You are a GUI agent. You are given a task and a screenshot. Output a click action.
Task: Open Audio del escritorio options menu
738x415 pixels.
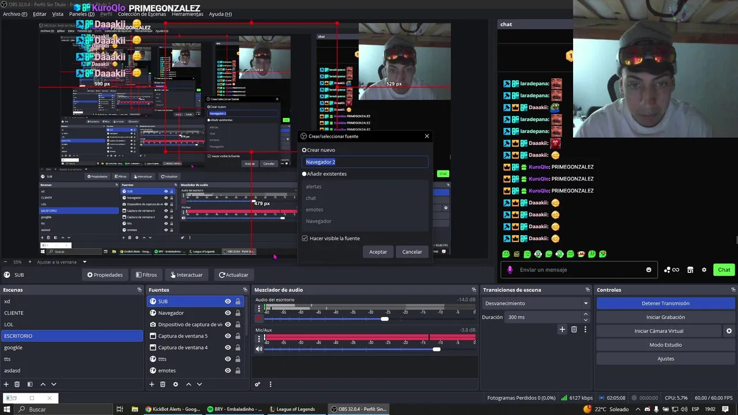point(259,308)
